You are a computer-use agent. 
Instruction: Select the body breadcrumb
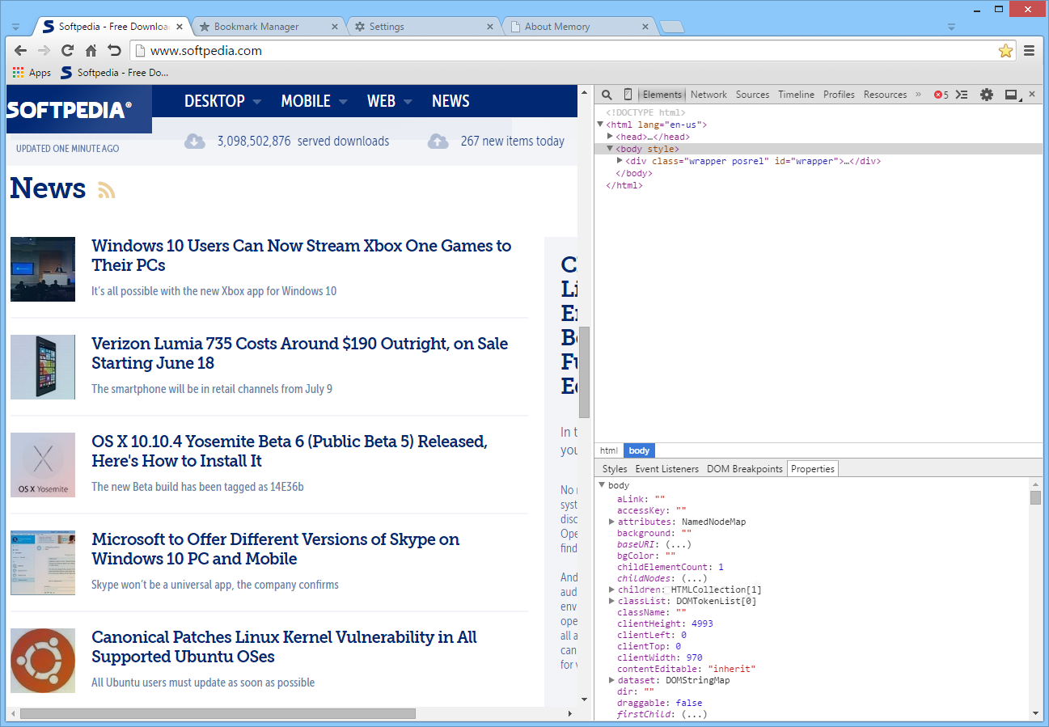(x=639, y=450)
